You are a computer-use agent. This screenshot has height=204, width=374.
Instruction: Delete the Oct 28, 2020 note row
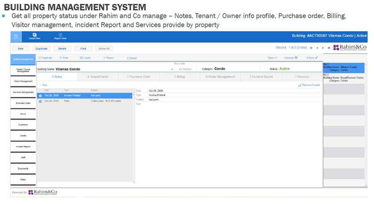click(x=40, y=101)
